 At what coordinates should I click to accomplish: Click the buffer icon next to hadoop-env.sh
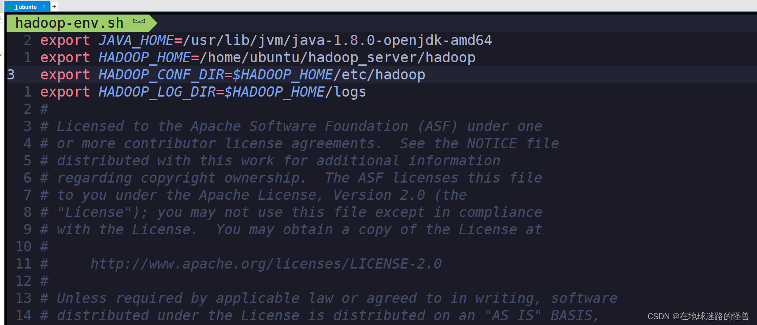click(139, 21)
